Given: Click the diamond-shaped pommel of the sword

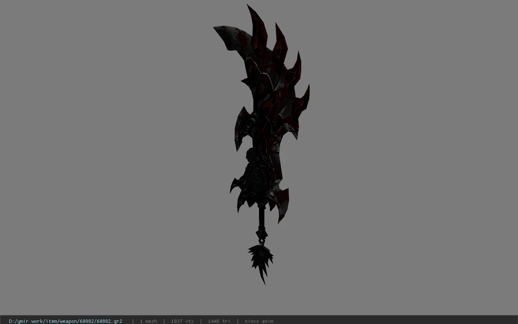Looking at the screenshot, I should 262,234.
